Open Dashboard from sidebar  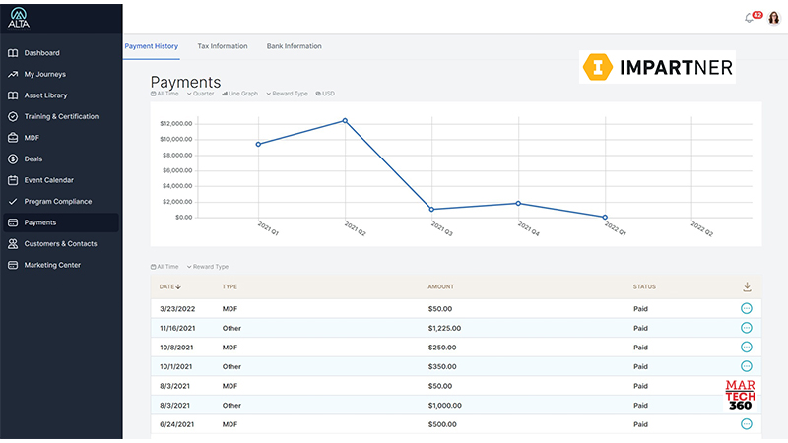tap(41, 53)
